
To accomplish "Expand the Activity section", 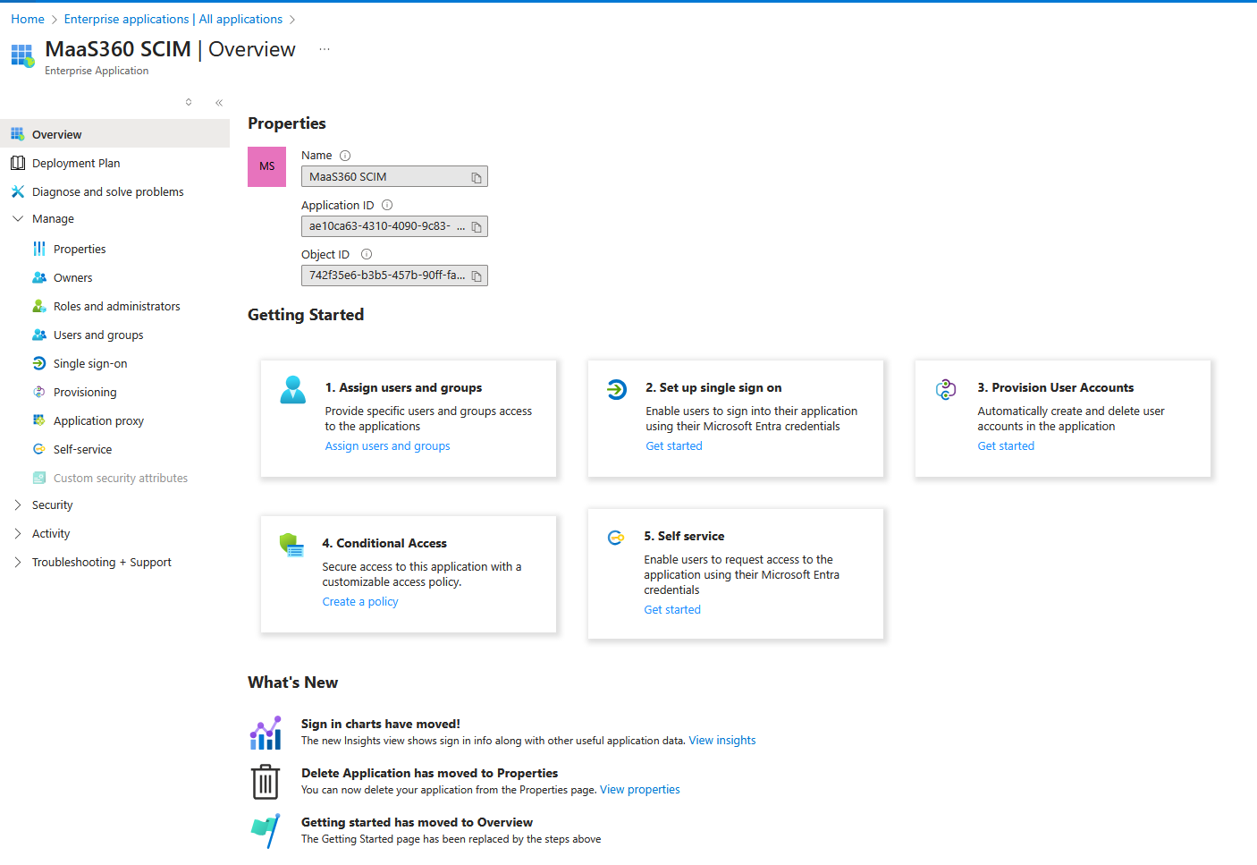I will (x=18, y=534).
